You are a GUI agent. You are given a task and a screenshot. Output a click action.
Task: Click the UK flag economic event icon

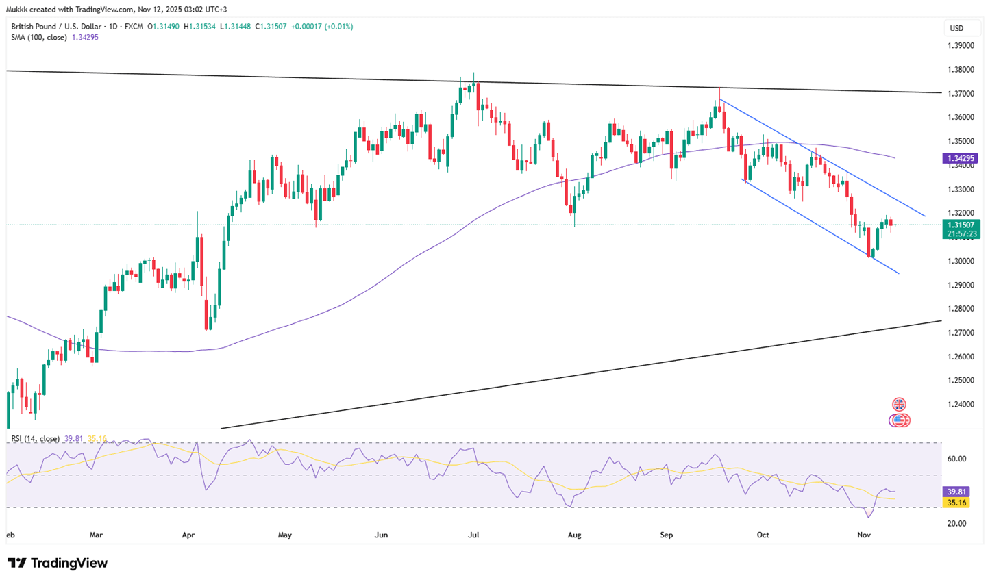click(899, 405)
